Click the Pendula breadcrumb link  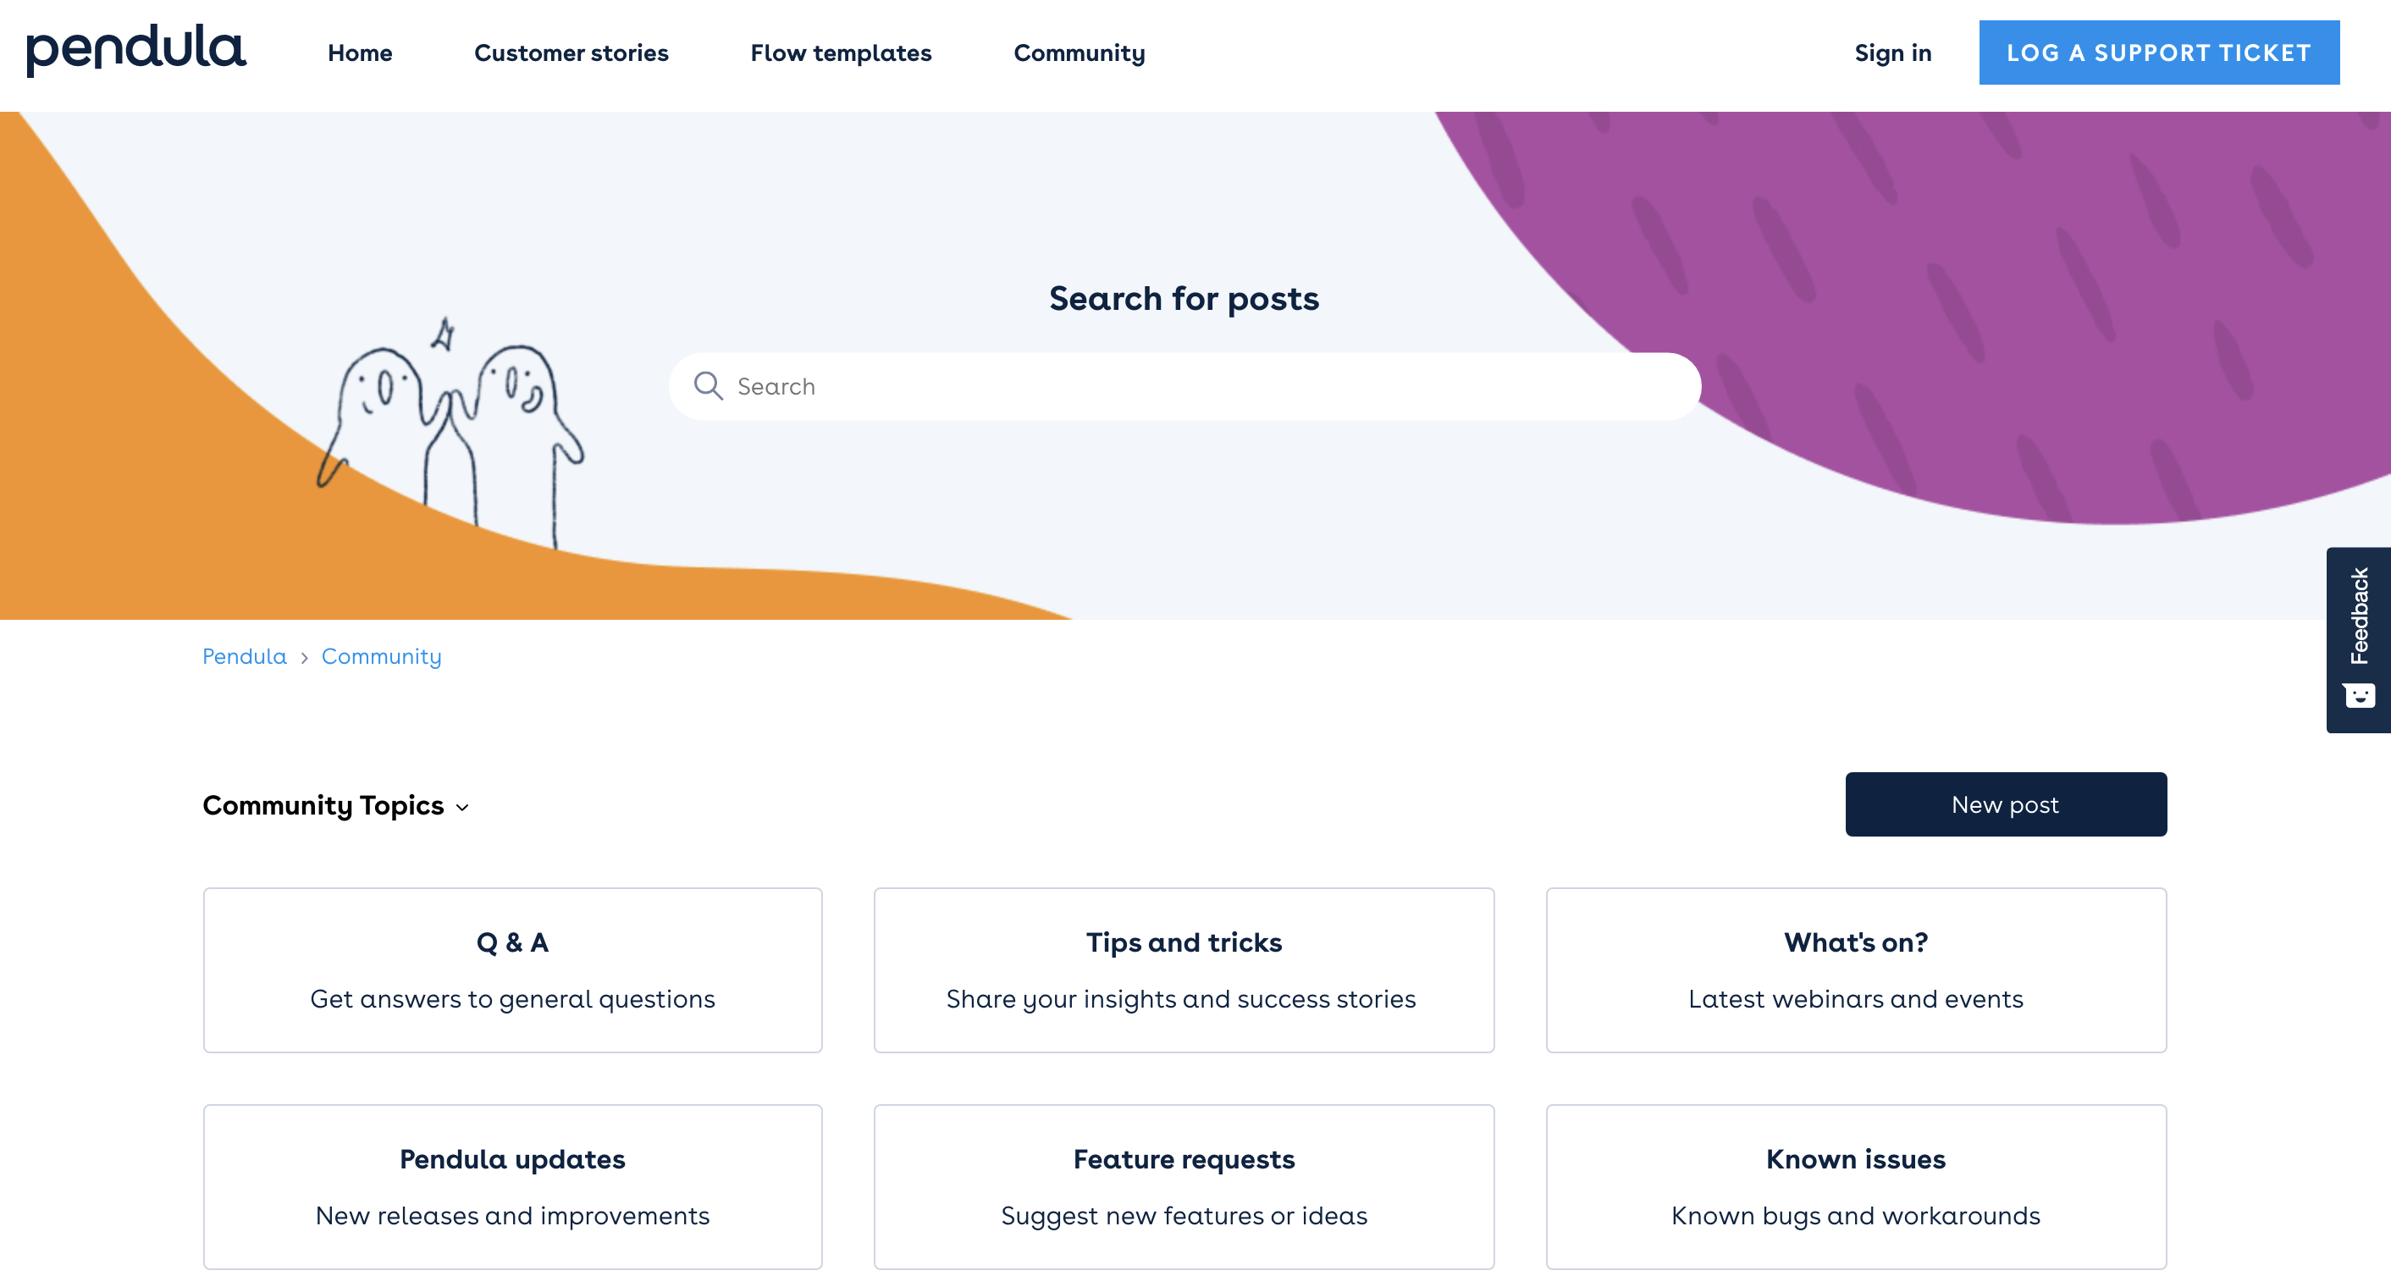pos(244,656)
